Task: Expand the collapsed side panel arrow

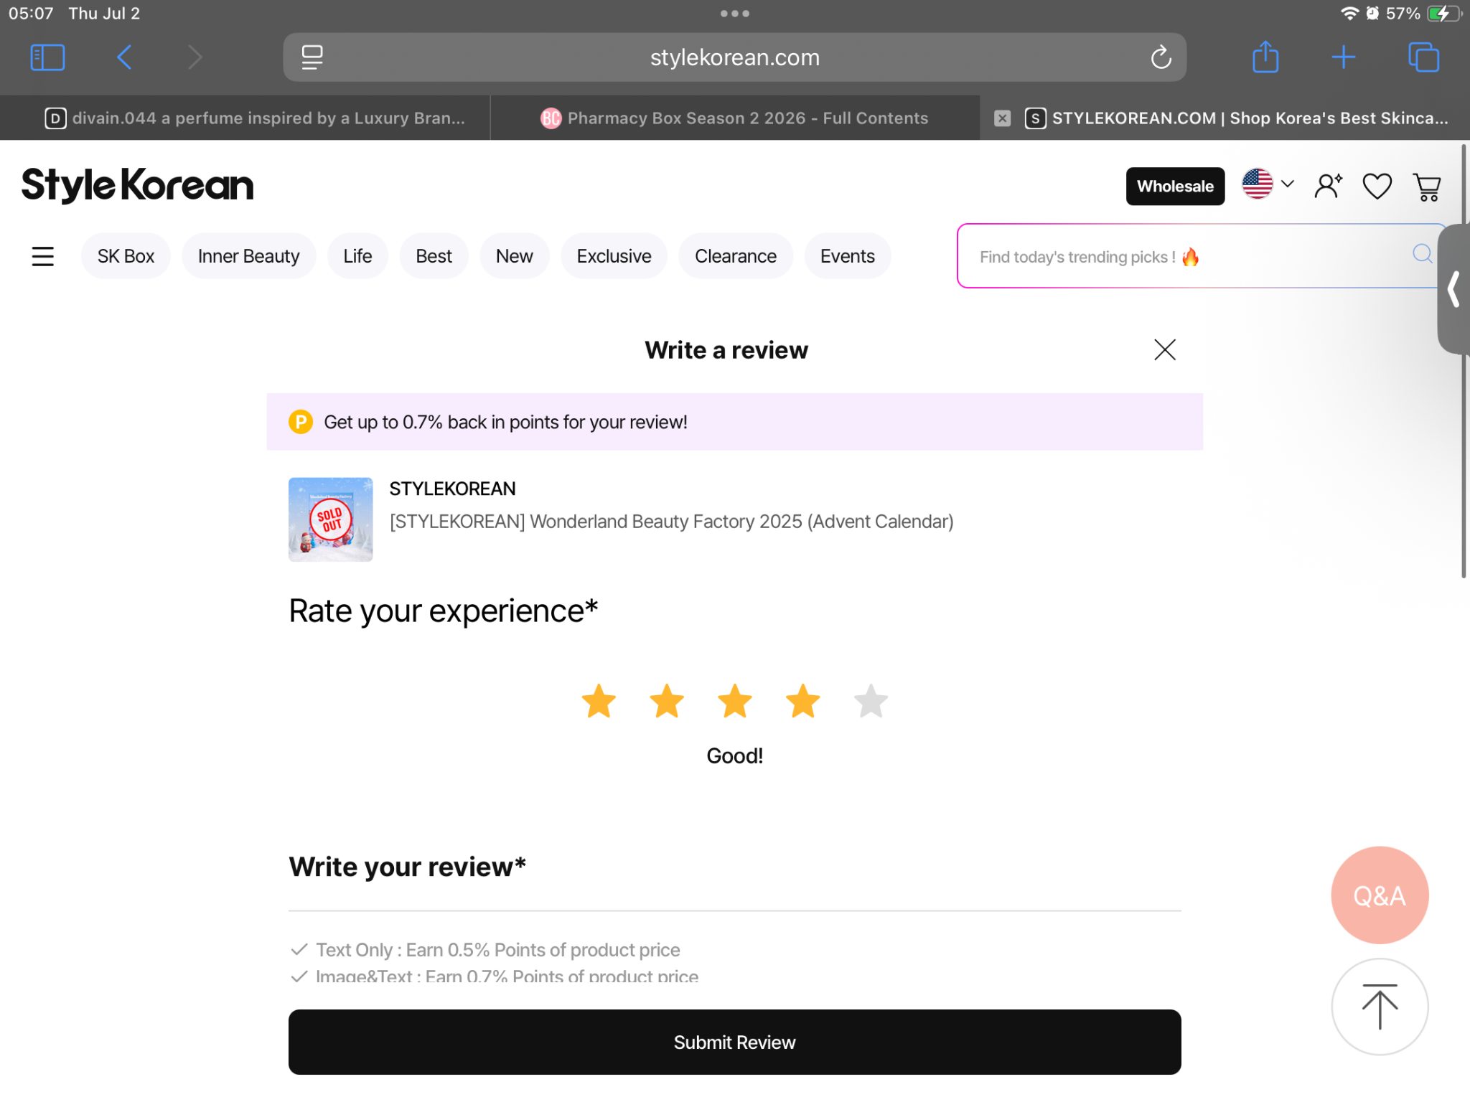Action: (1454, 289)
